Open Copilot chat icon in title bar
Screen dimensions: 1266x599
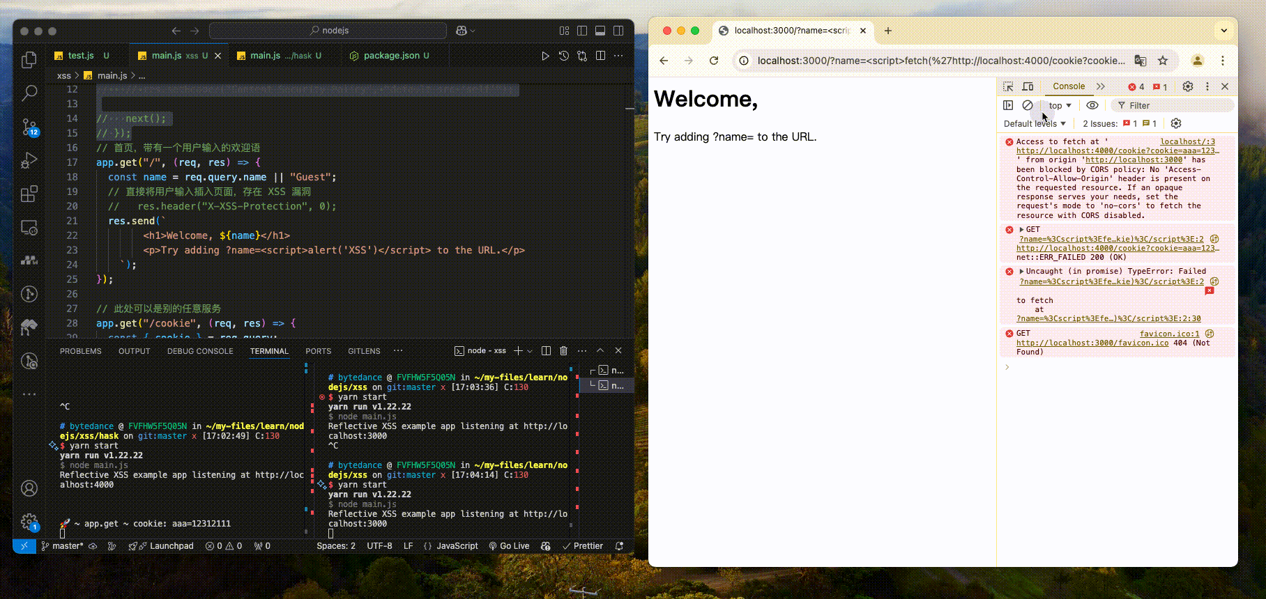coord(461,31)
